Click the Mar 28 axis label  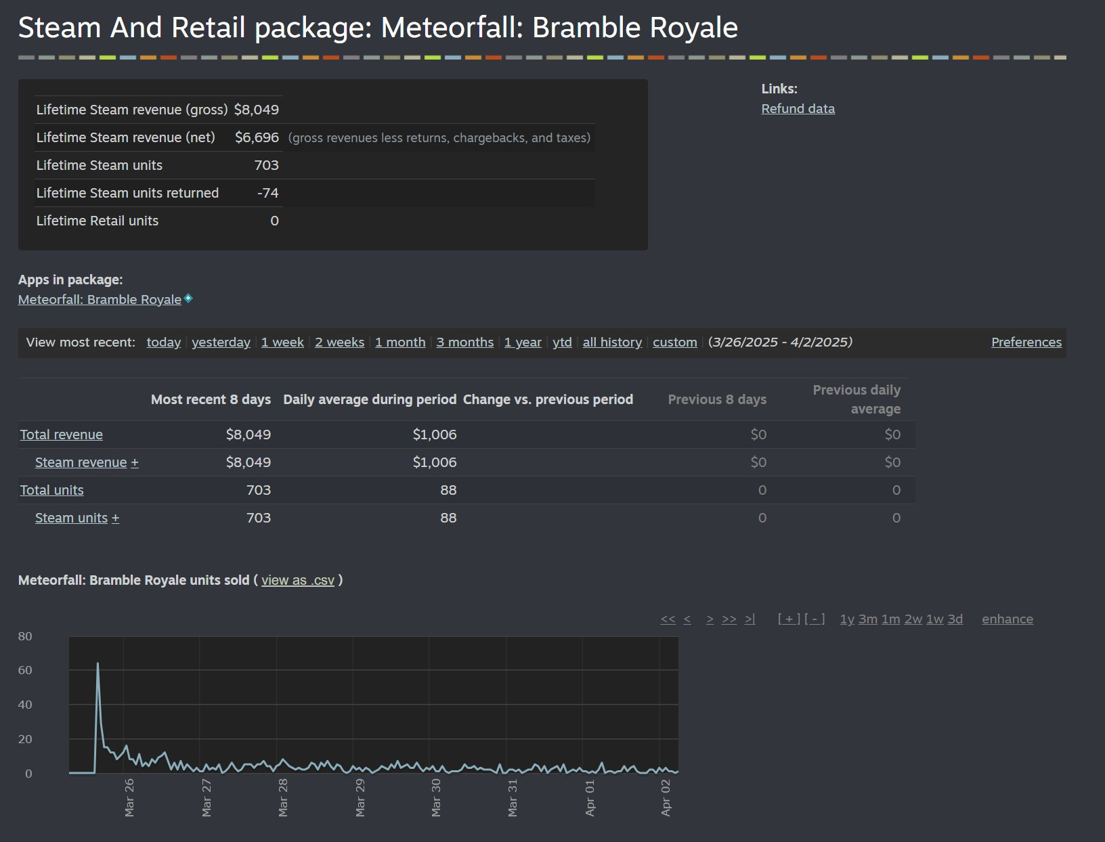[x=283, y=797]
